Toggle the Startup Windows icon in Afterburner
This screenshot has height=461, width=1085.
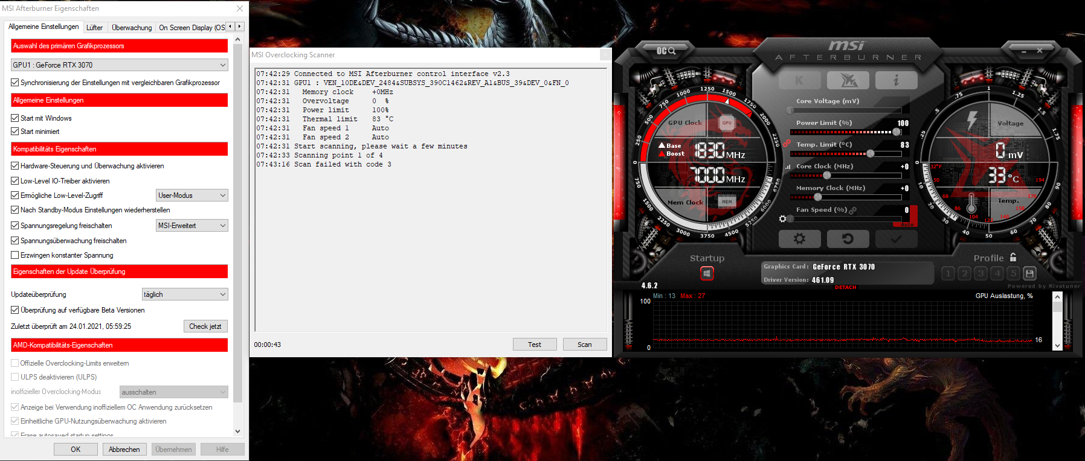(x=707, y=273)
